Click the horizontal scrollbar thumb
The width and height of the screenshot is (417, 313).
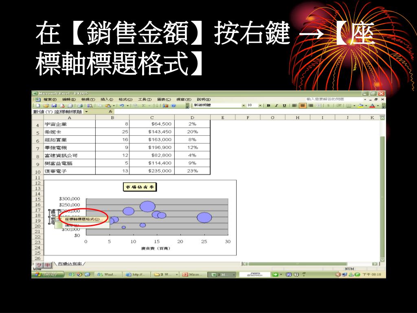tap(297, 264)
